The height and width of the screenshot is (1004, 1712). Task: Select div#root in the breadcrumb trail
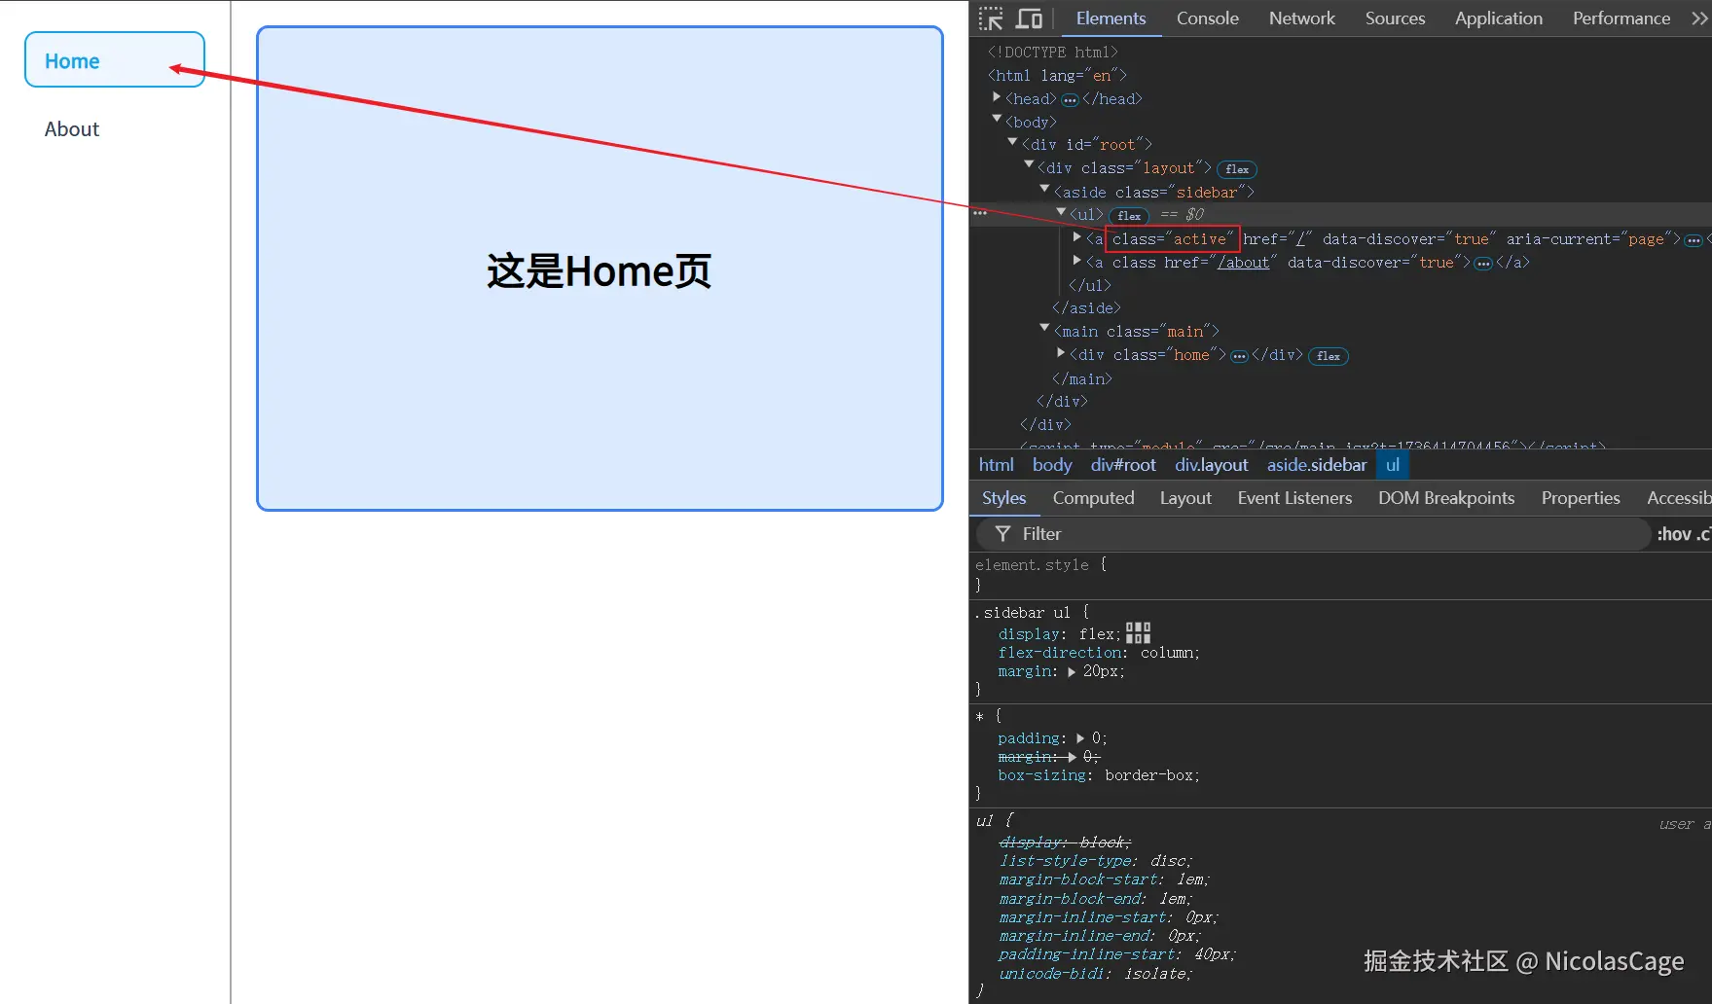[1123, 465]
